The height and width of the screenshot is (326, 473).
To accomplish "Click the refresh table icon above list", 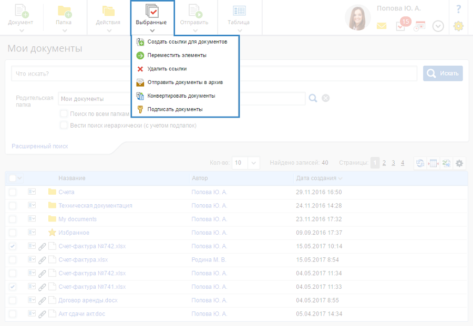I will click(420, 163).
